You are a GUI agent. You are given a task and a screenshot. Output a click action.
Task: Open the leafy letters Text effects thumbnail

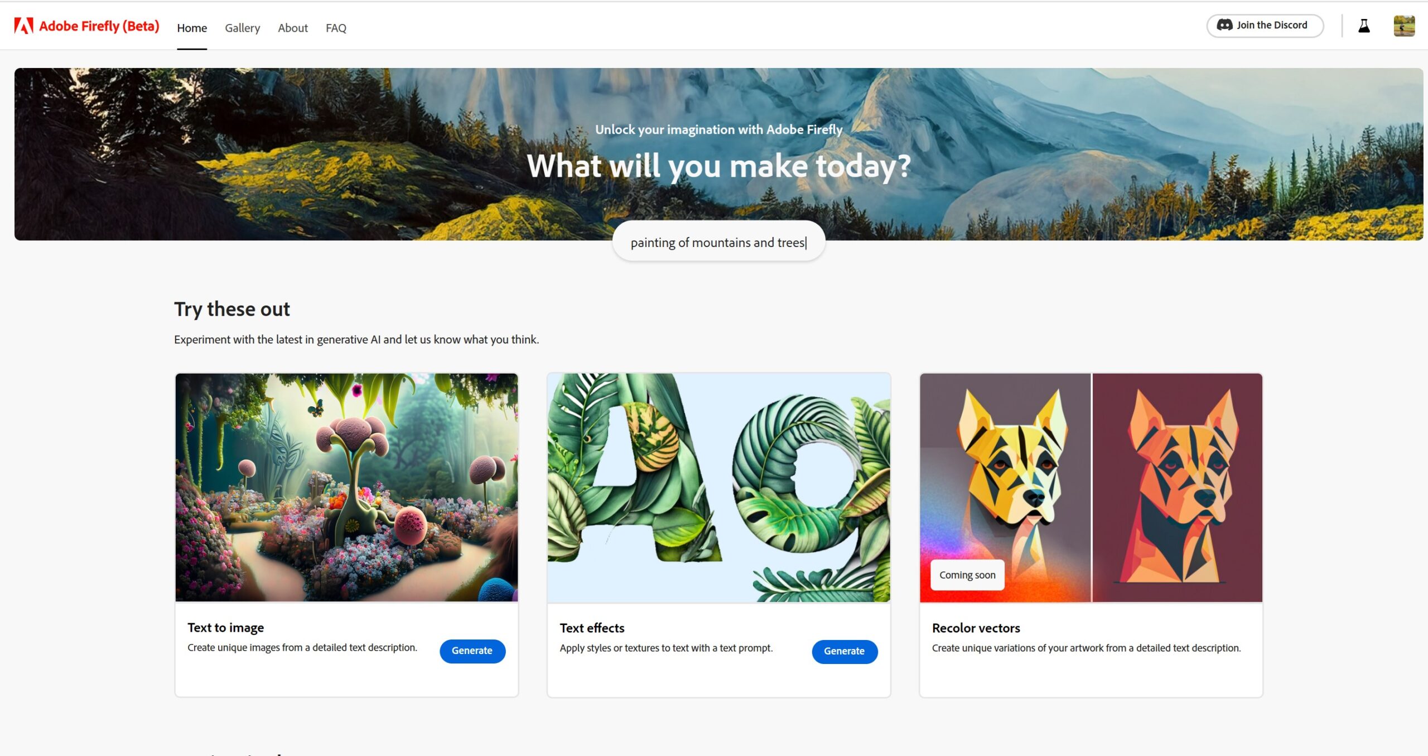point(718,488)
